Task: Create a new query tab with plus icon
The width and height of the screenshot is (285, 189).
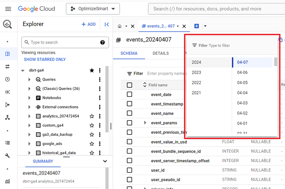Action: point(196,26)
